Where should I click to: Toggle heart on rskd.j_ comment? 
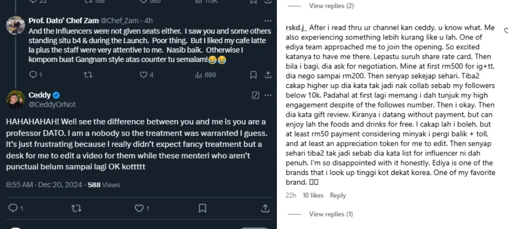pos(505,31)
